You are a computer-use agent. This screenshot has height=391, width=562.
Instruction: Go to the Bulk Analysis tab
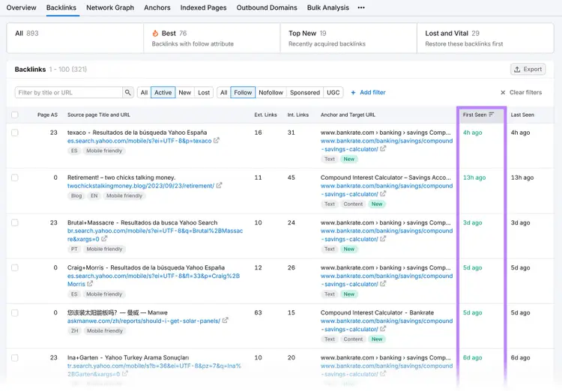(328, 7)
